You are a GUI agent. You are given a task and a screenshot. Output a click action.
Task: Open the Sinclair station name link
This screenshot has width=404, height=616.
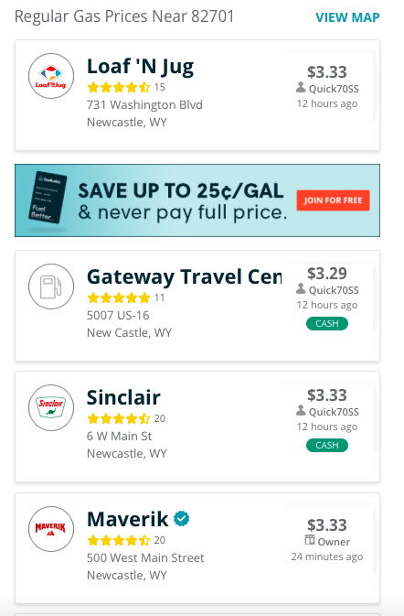[123, 397]
